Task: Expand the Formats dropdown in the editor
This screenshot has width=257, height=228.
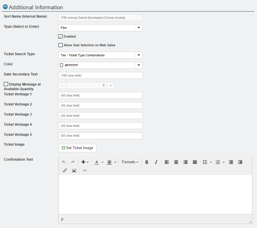Action: pos(130,162)
